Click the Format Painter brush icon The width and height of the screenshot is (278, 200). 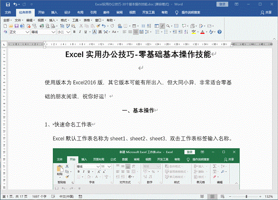coord(97,26)
